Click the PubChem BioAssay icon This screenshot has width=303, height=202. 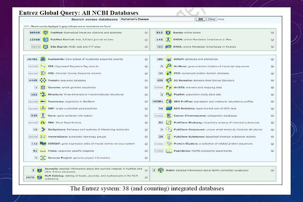169,123
